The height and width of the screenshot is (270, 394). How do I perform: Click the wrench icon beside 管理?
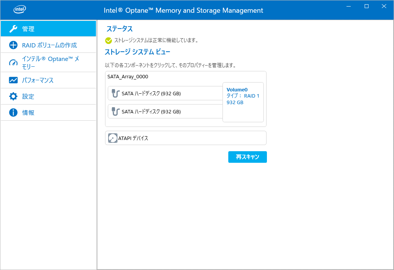[13, 29]
